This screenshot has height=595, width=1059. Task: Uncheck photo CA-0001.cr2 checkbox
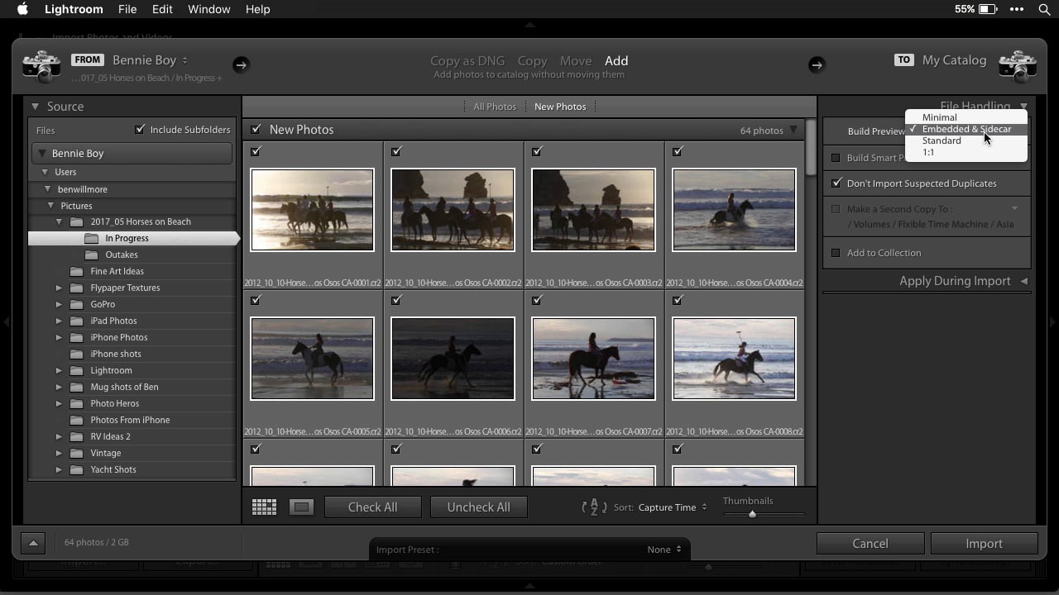(256, 151)
